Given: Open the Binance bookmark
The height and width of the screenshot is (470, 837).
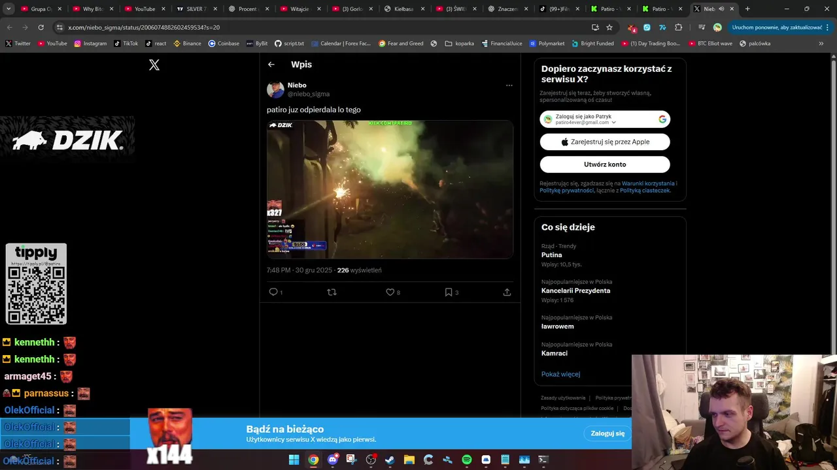Looking at the screenshot, I should point(187,43).
